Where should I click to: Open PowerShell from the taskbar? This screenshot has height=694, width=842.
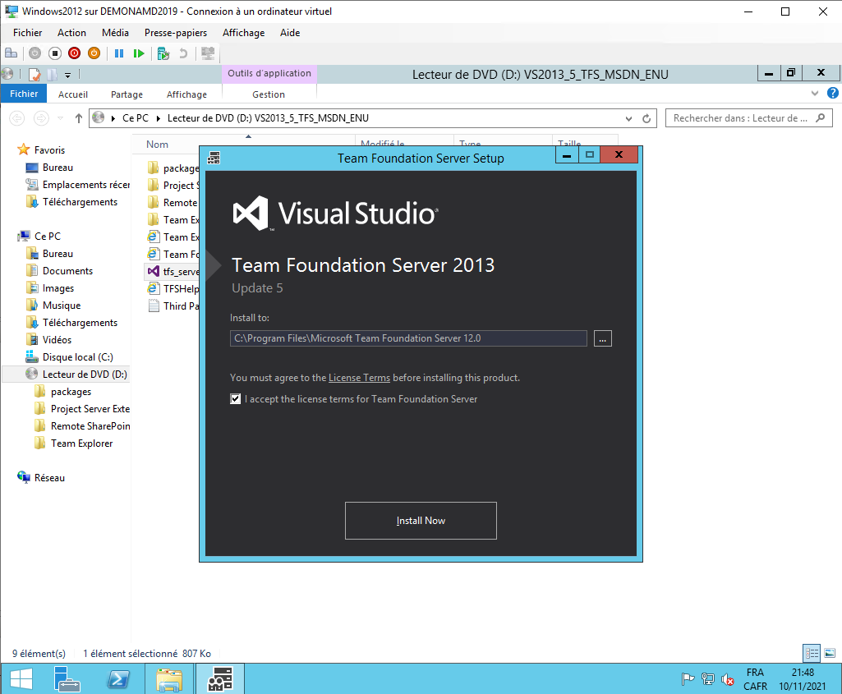click(x=118, y=678)
